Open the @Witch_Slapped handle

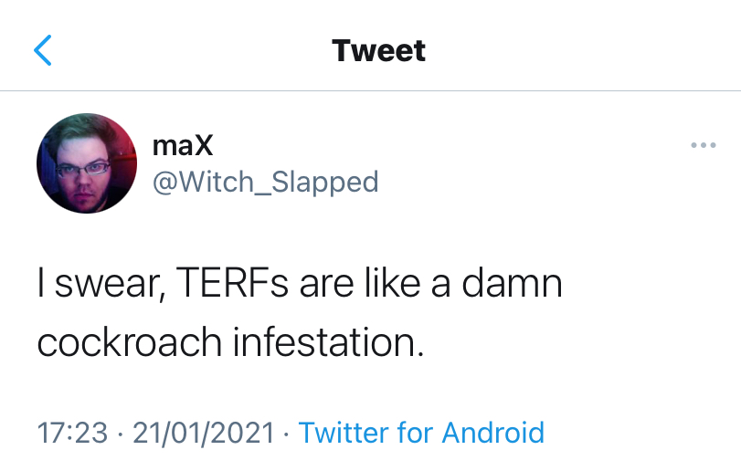coord(265,182)
